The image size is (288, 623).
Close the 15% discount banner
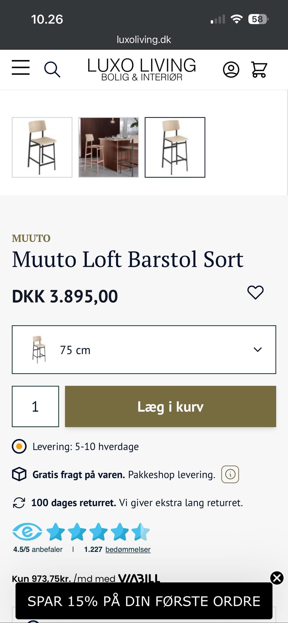point(277,578)
